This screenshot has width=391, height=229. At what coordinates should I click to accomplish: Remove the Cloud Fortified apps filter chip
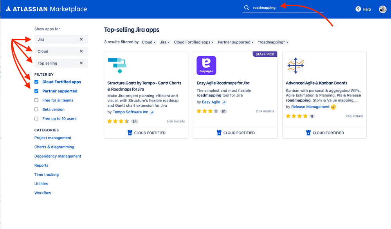click(x=213, y=42)
